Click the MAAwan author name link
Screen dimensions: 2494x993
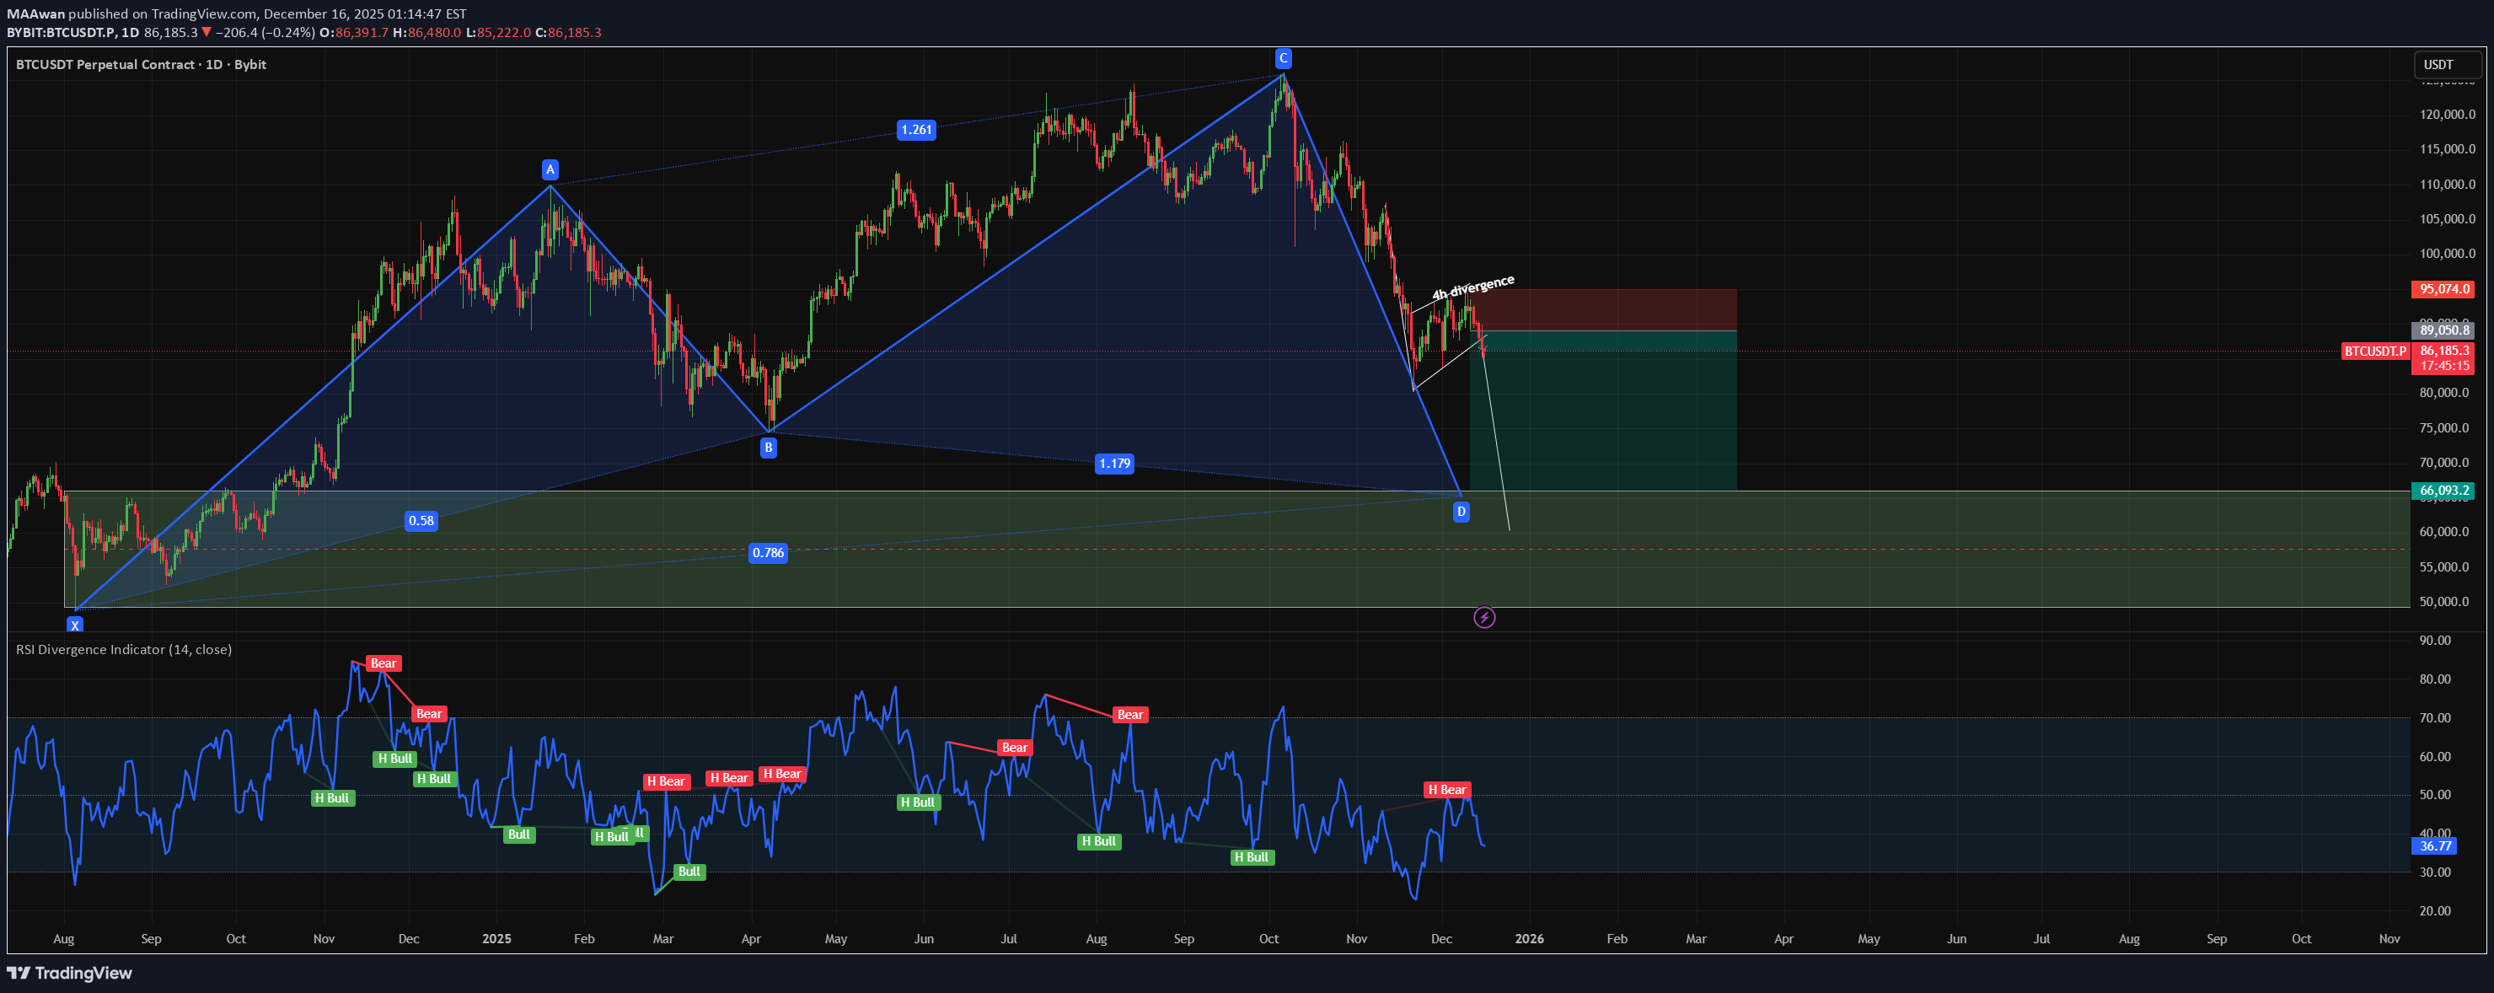(x=35, y=13)
